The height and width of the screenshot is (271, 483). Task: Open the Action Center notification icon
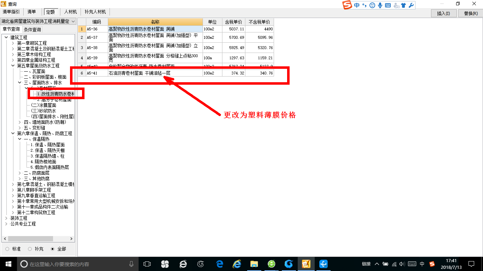(x=471, y=264)
